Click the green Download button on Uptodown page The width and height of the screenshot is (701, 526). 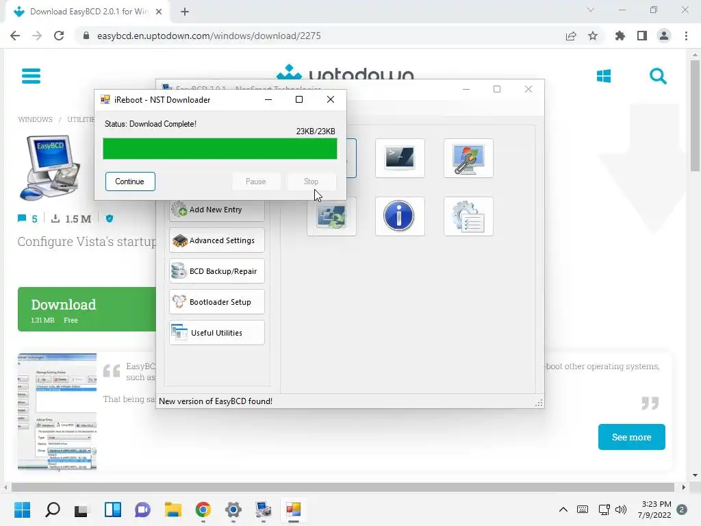[87, 309]
